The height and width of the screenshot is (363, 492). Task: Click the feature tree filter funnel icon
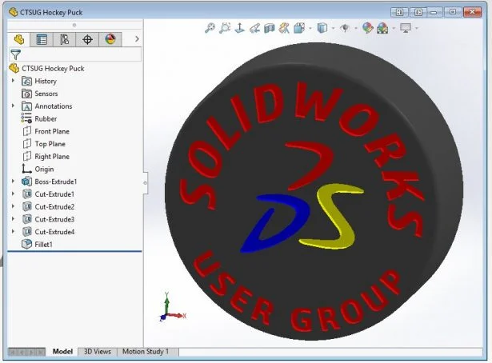point(15,54)
